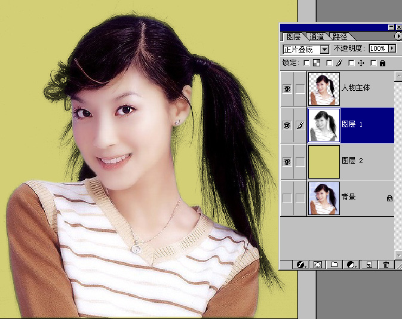Click the transparency checkerboard lock icon
The image size is (402, 319).
coord(317,63)
